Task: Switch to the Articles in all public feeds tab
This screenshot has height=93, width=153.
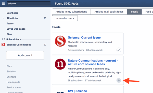Action: (109, 12)
